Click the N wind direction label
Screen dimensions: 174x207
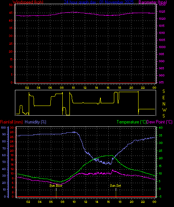pyautogui.click(x=164, y=104)
